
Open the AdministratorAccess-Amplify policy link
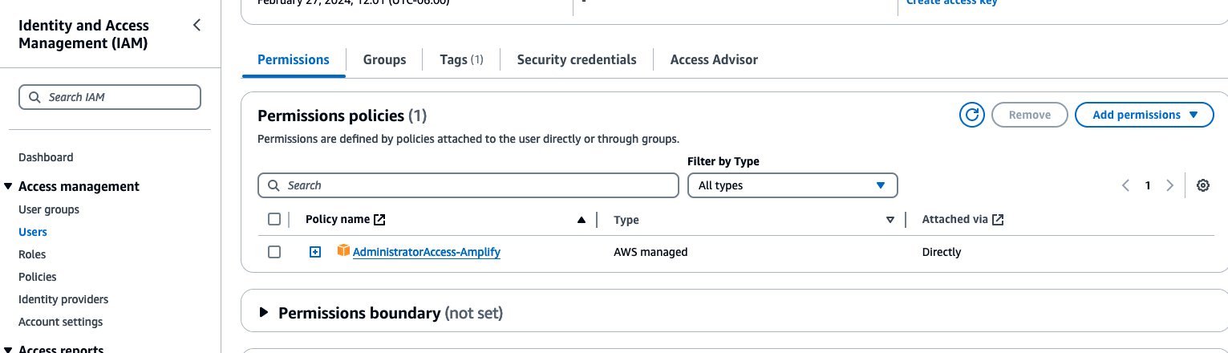427,252
